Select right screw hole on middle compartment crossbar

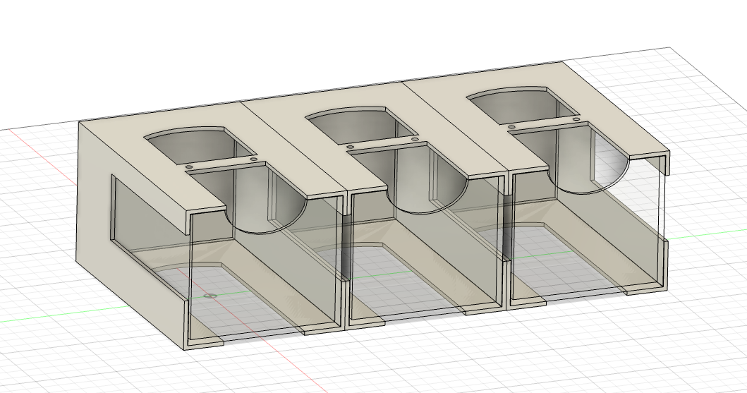[414, 139]
